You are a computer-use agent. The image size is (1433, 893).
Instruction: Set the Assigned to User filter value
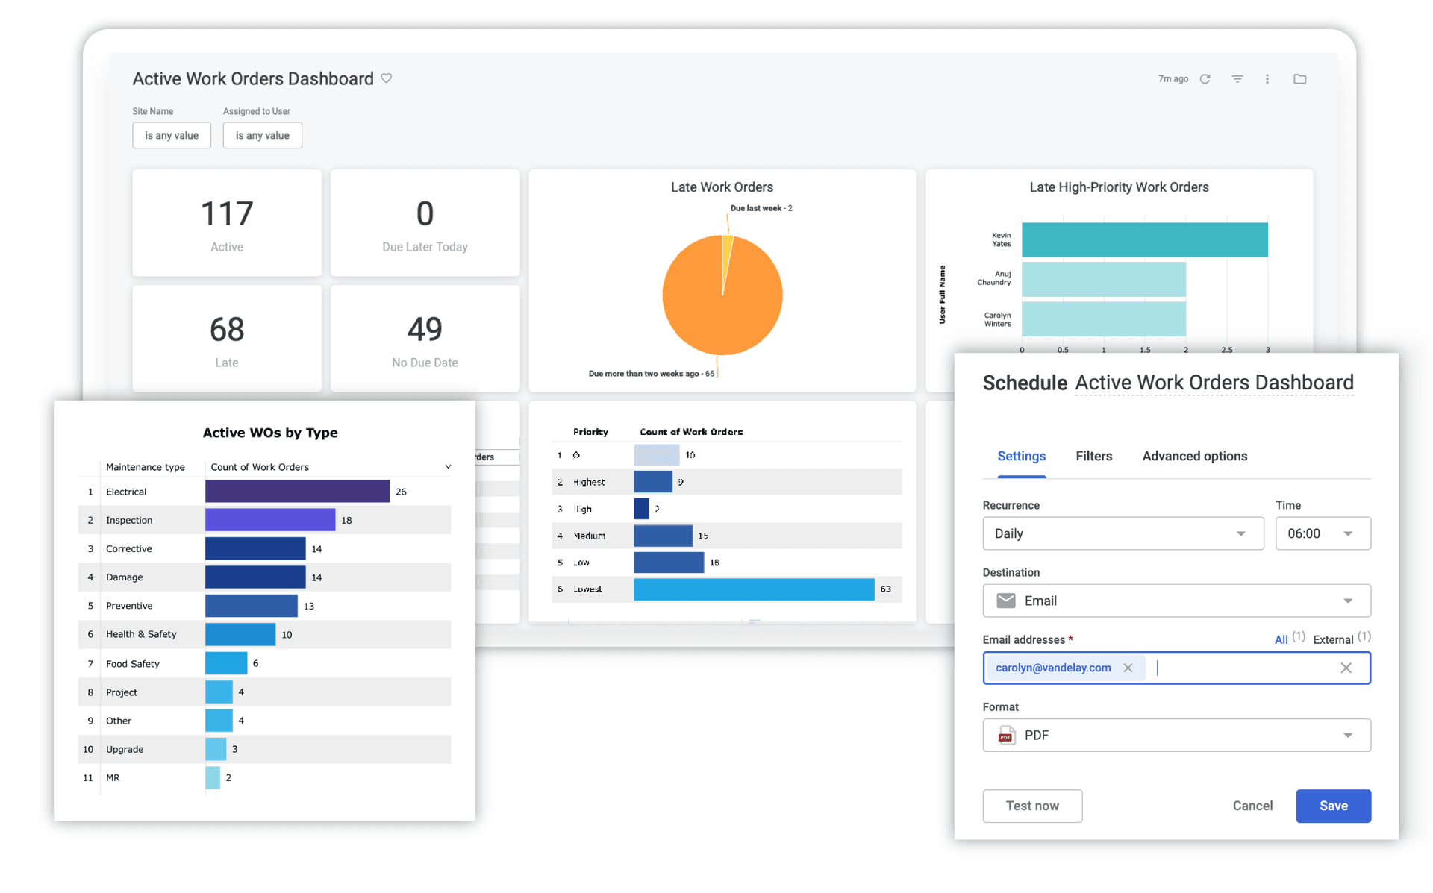(262, 135)
